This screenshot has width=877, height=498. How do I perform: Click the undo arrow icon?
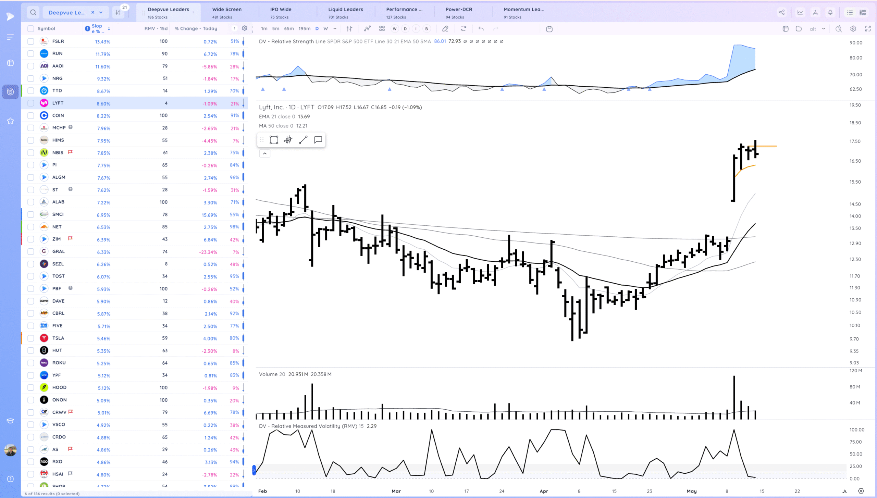(481, 29)
